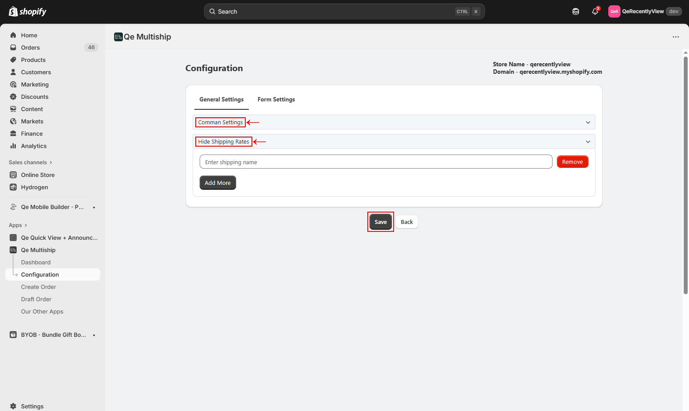Image resolution: width=689 pixels, height=411 pixels.
Task: Open Create Order under Qe Multiship
Action: click(39, 287)
